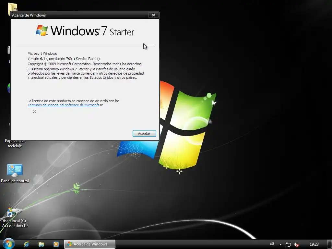Screen dimensions: 332x249
Task: Open the clock showing 19:23
Action: [x=314, y=244]
